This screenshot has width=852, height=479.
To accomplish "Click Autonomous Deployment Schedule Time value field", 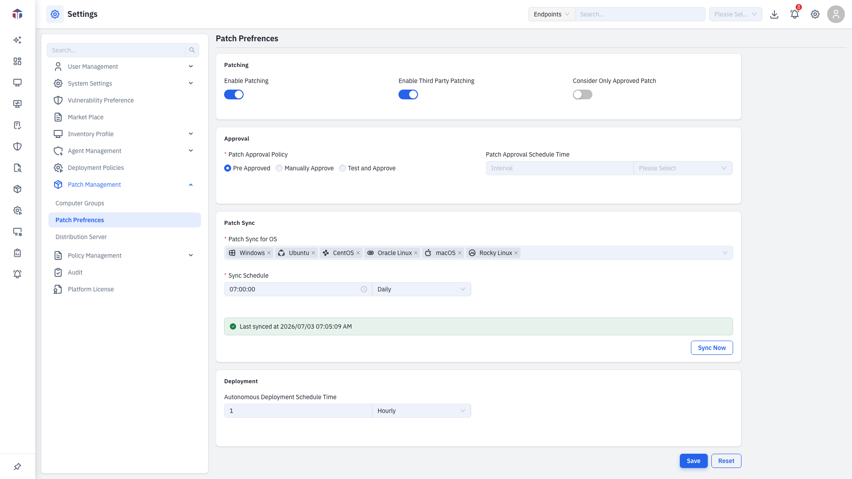I will 298,411.
